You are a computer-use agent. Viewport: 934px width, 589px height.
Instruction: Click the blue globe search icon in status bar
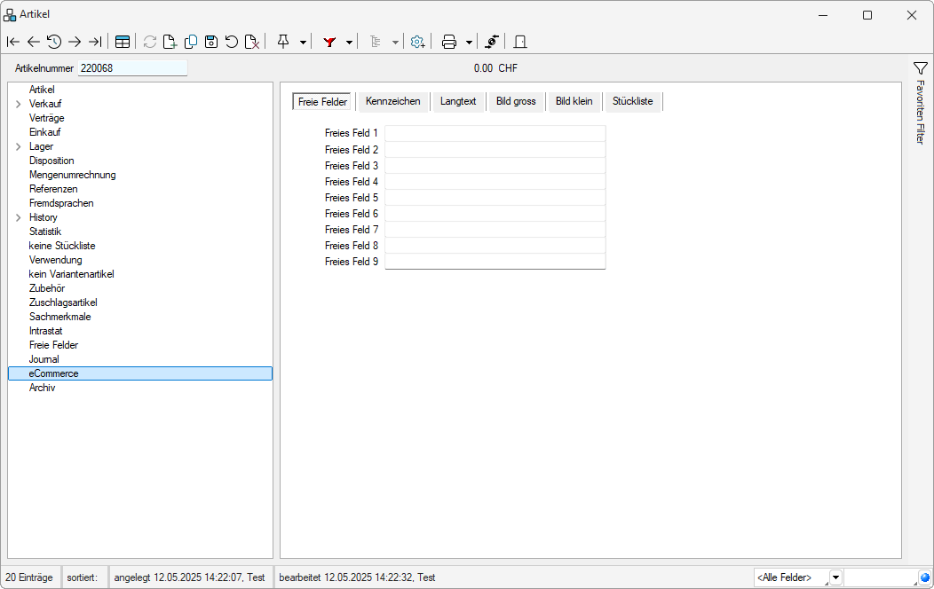(924, 577)
